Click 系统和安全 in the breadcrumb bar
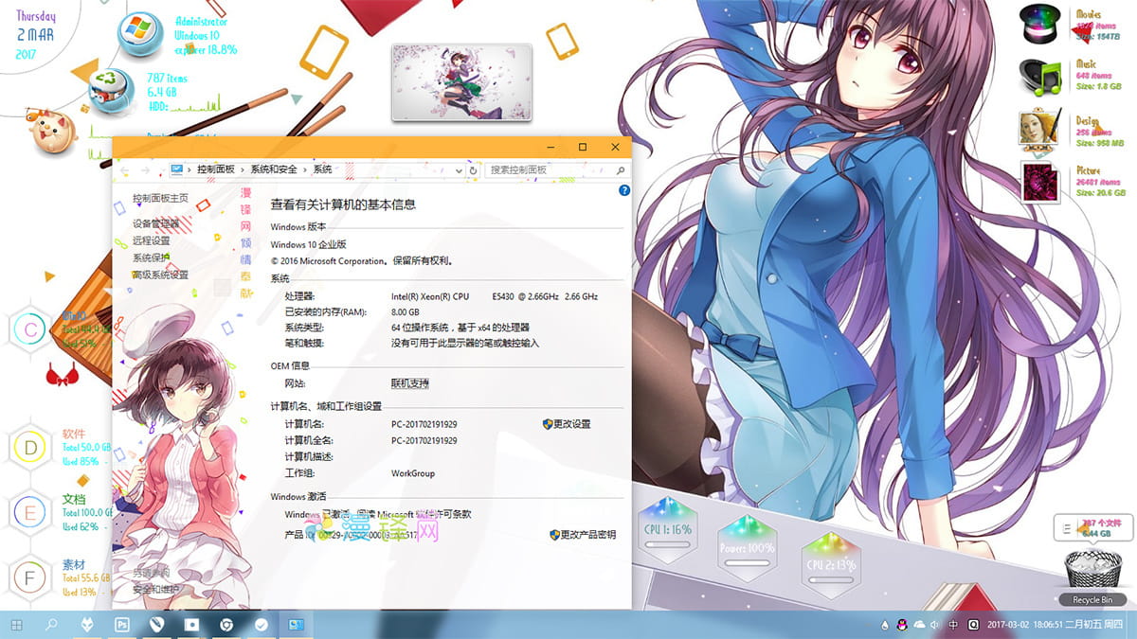This screenshot has width=1137, height=639. point(274,170)
